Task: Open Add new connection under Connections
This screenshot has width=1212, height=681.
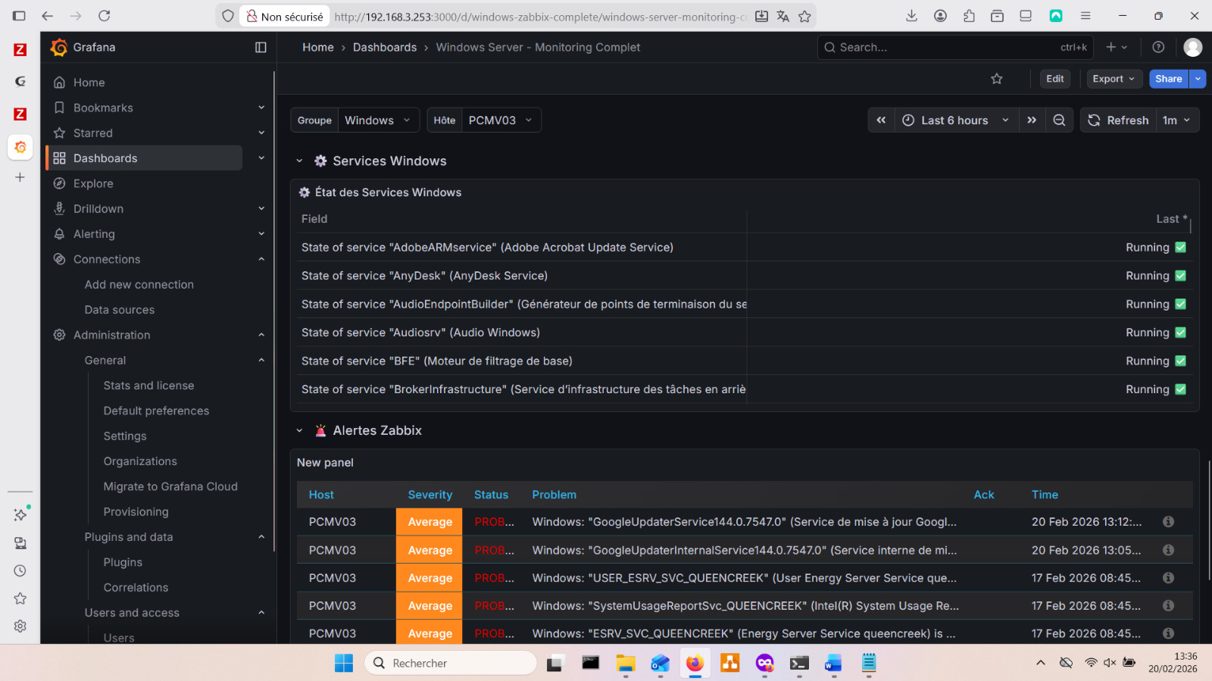Action: 139,285
